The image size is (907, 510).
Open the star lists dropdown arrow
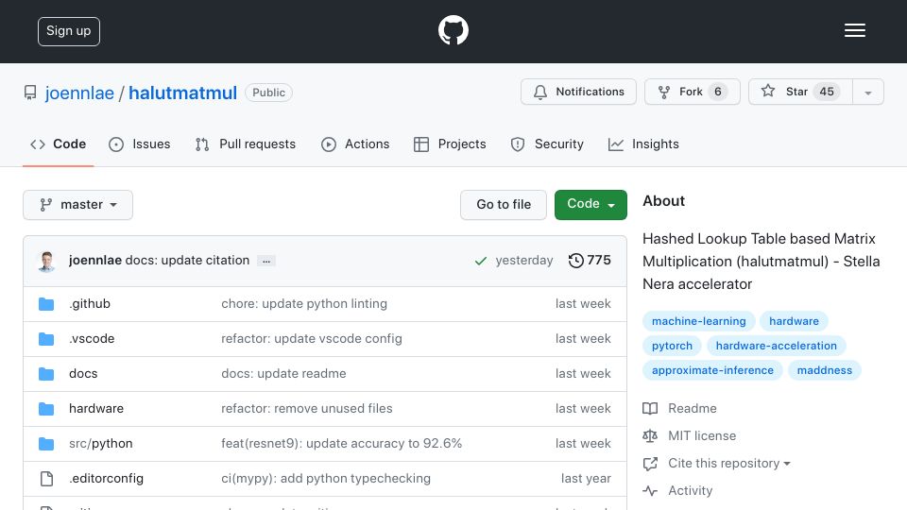tap(867, 92)
